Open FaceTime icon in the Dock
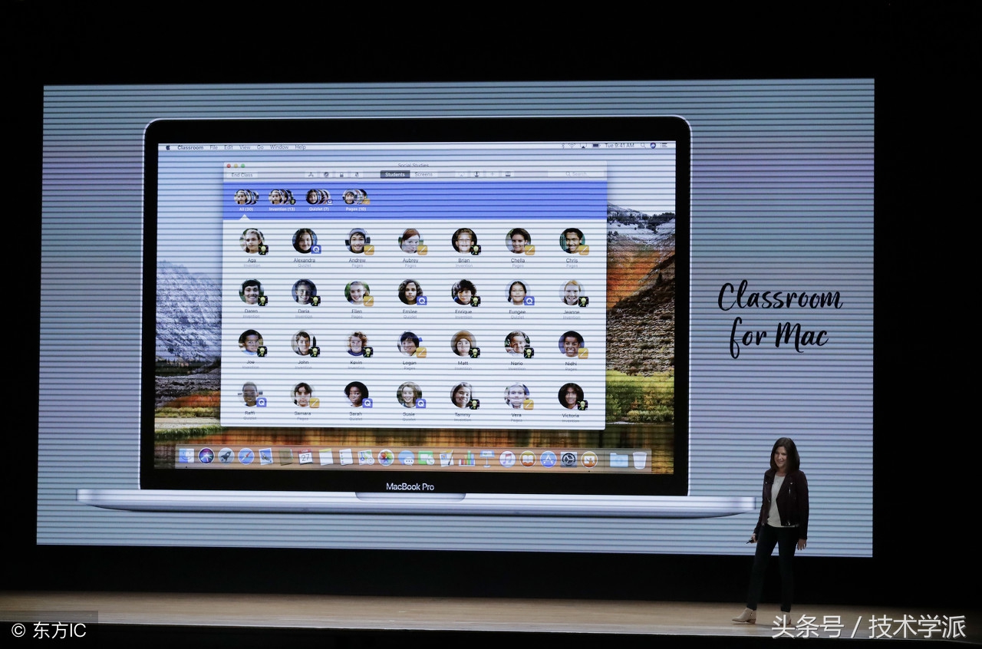Viewport: 982px width, 649px height. [426, 458]
